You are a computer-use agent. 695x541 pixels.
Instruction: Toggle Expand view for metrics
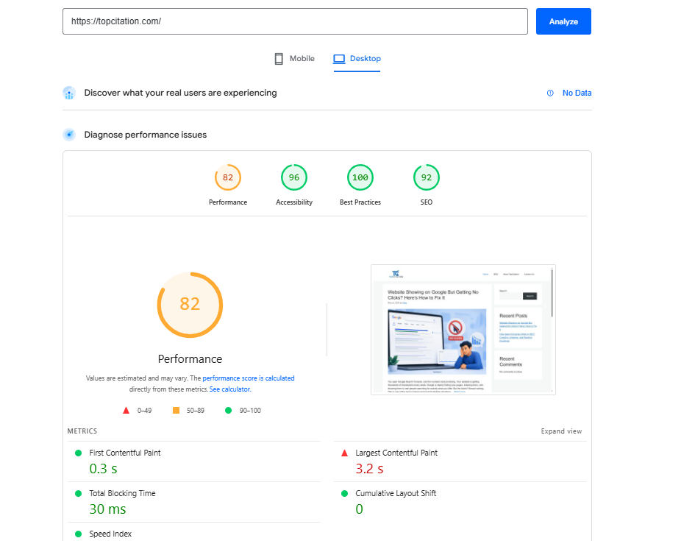coord(561,431)
